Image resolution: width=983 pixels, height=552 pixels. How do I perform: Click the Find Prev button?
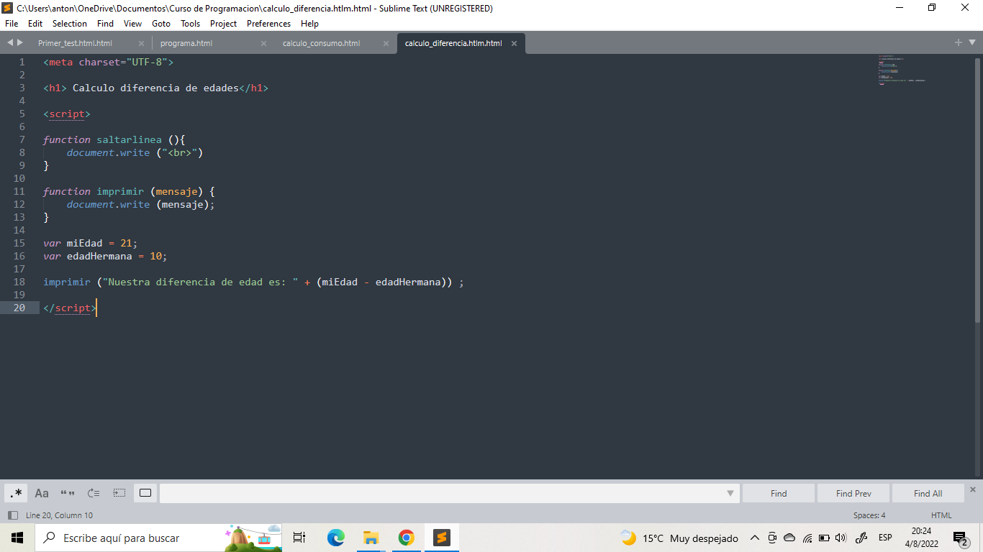(x=853, y=493)
